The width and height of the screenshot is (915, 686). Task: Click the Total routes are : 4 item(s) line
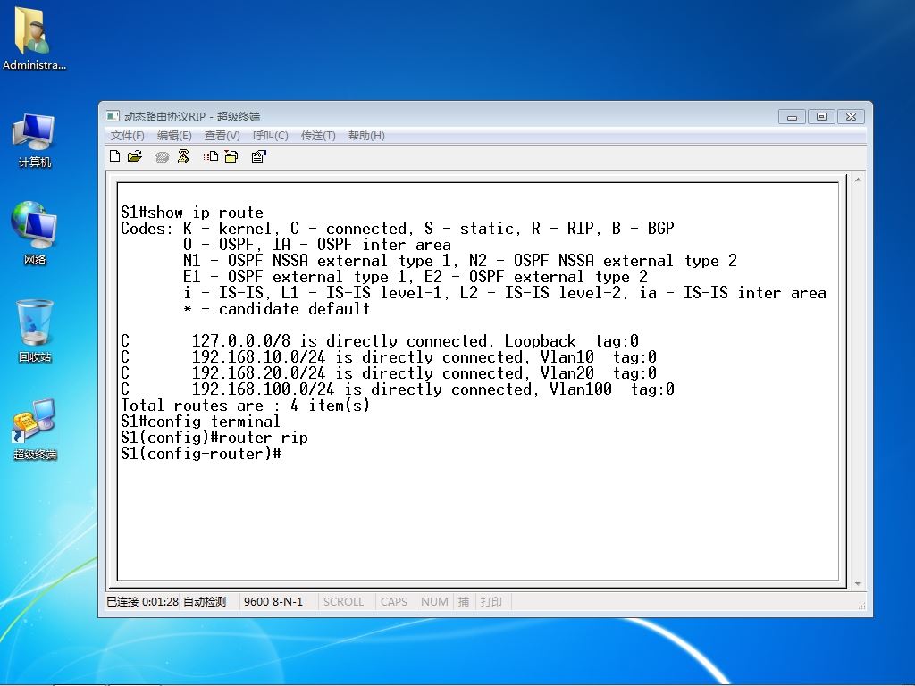(245, 406)
